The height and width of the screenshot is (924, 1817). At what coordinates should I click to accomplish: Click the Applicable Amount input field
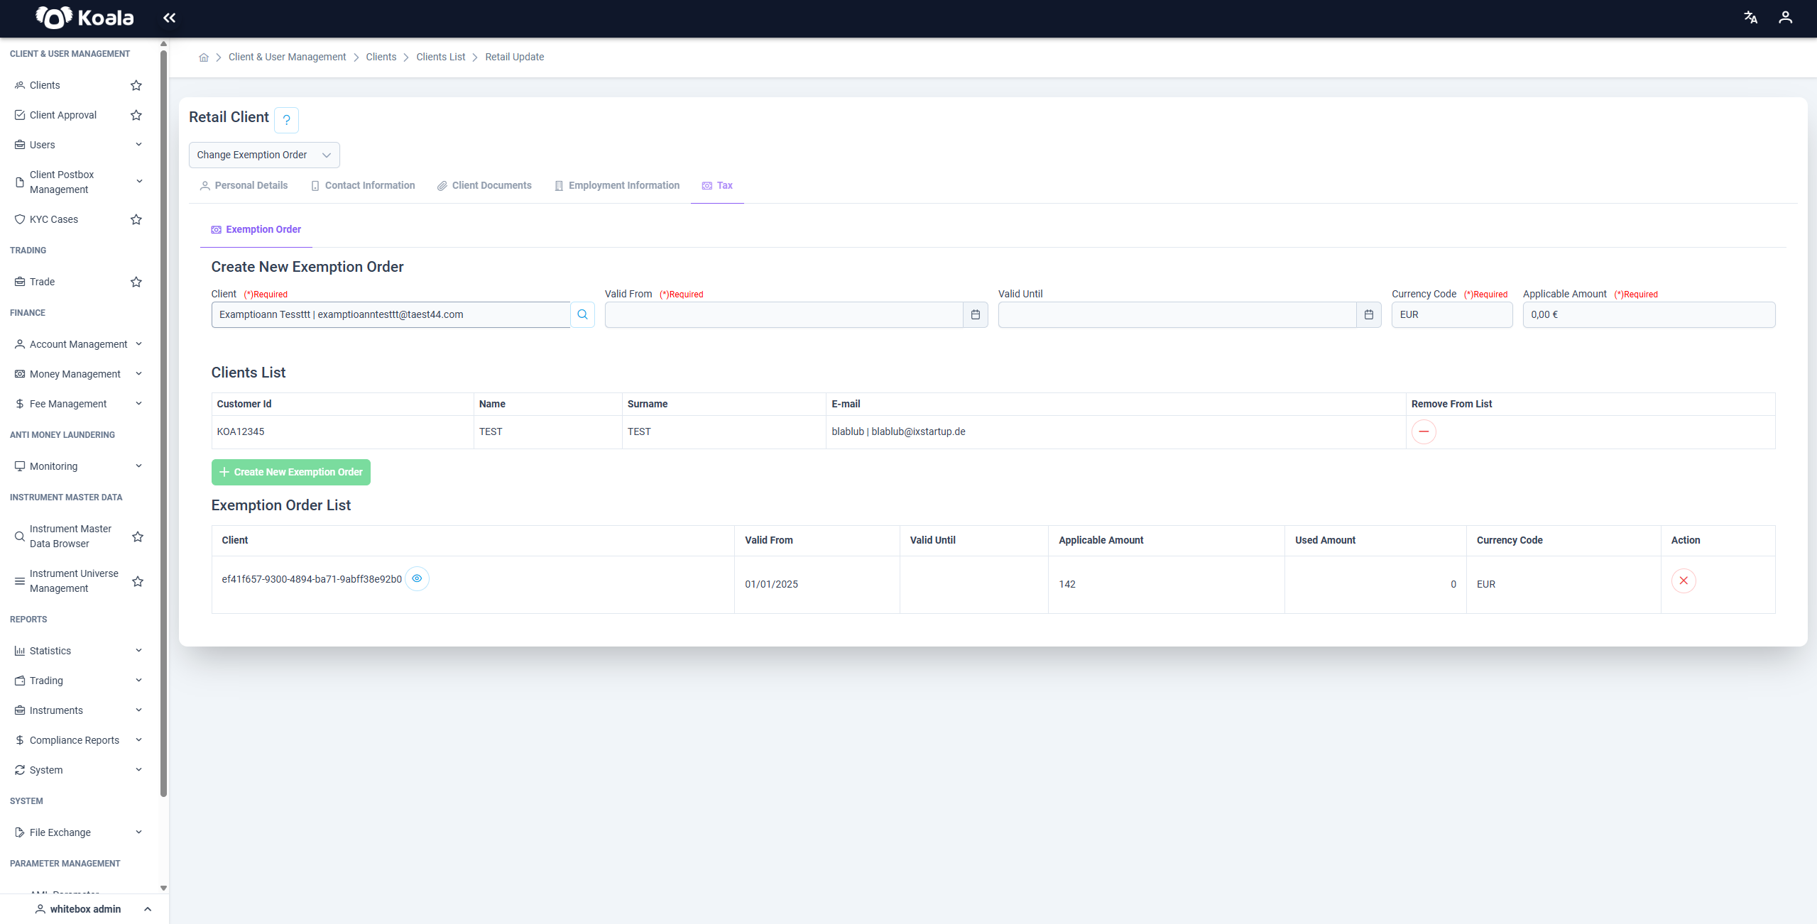pos(1649,314)
